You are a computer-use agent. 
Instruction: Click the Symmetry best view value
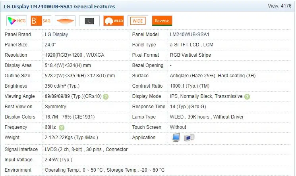(x=55, y=107)
